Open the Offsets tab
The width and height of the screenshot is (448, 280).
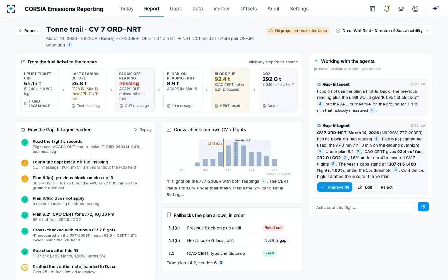[249, 9]
